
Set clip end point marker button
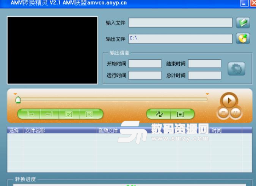pyautogui.click(x=49, y=114)
